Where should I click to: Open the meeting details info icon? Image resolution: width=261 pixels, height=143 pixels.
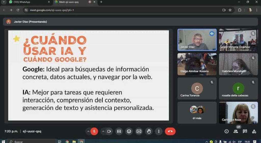point(227,131)
